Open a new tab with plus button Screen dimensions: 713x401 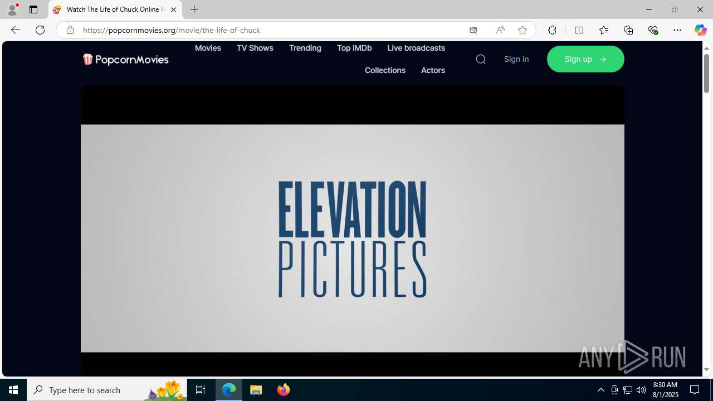point(194,9)
